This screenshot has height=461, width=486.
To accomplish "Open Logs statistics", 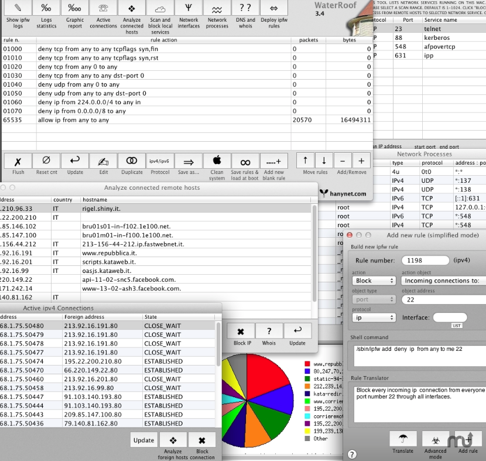I will 46,8.
